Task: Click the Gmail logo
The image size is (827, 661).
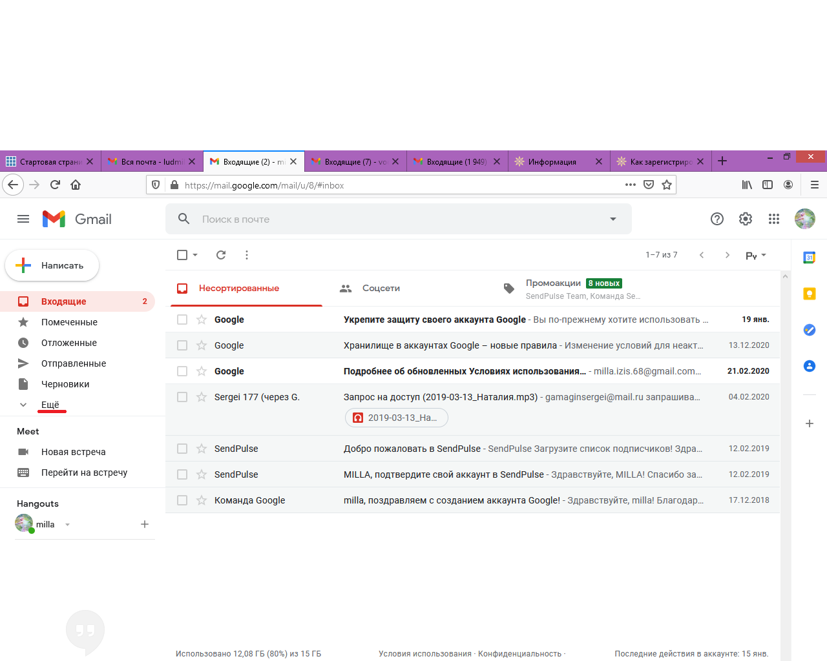Action: pos(77,219)
